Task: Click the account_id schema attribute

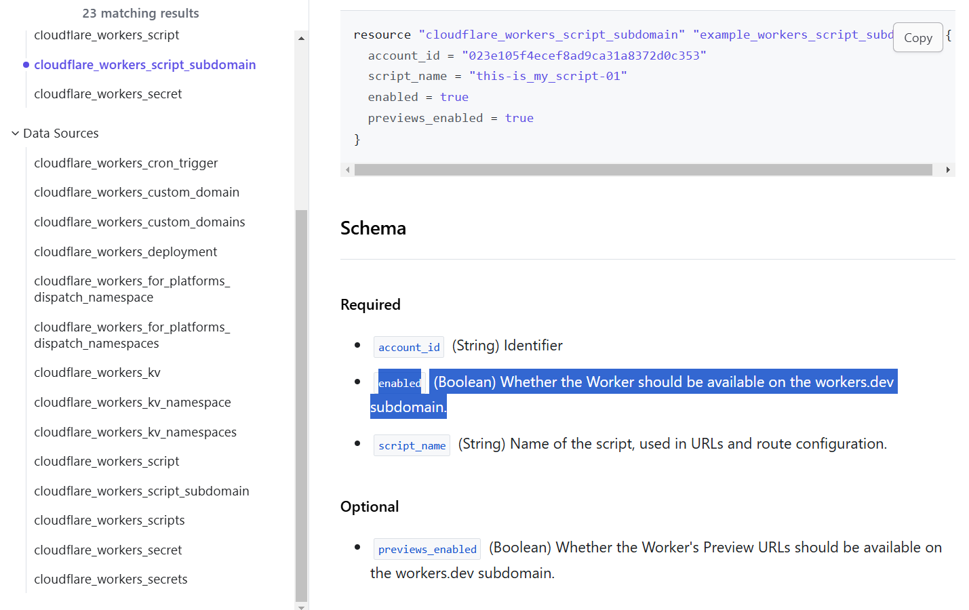Action: coord(409,347)
